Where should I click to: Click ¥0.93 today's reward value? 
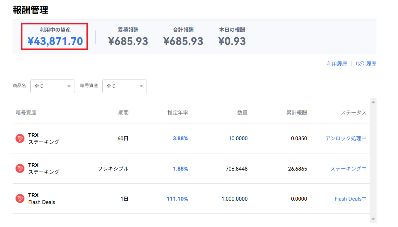[232, 41]
